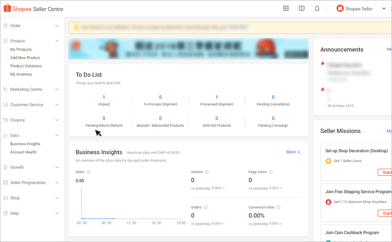
Task: Click the promotional banner above To Do List
Action: pyautogui.click(x=189, y=49)
